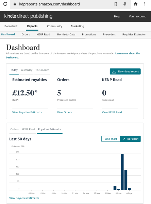The image size is (151, 204).
Task: Click the 05 Apr axis label
Action: pyautogui.click(x=129, y=193)
